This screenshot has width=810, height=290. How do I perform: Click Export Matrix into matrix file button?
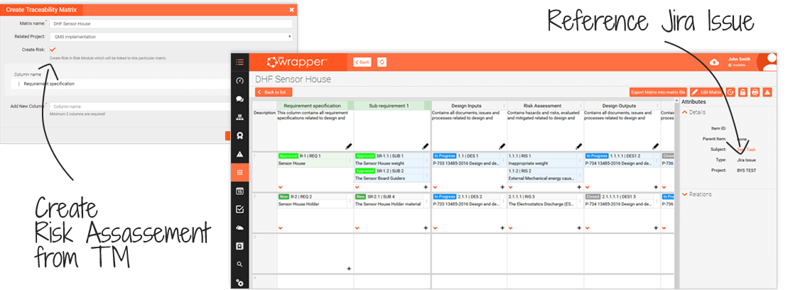(x=658, y=92)
